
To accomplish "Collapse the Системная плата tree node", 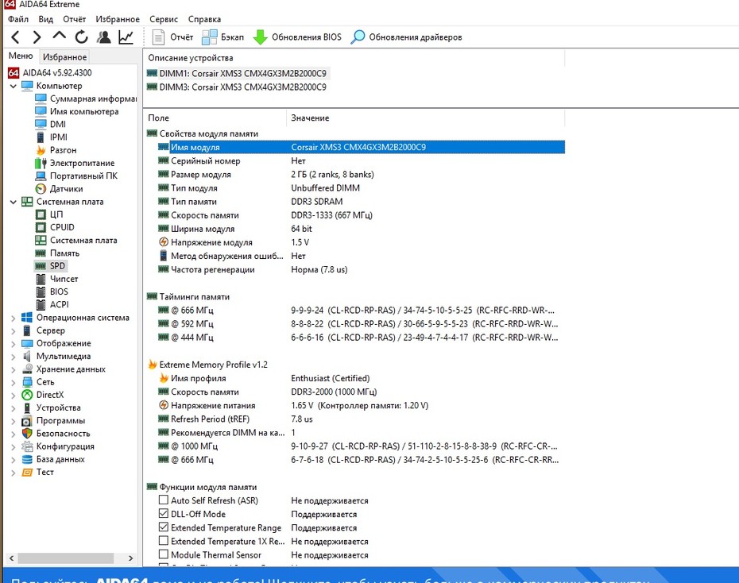I will pyautogui.click(x=14, y=202).
